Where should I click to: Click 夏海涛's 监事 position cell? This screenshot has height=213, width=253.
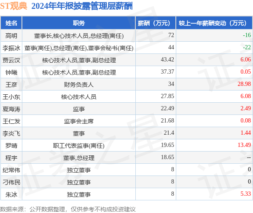[79, 109]
